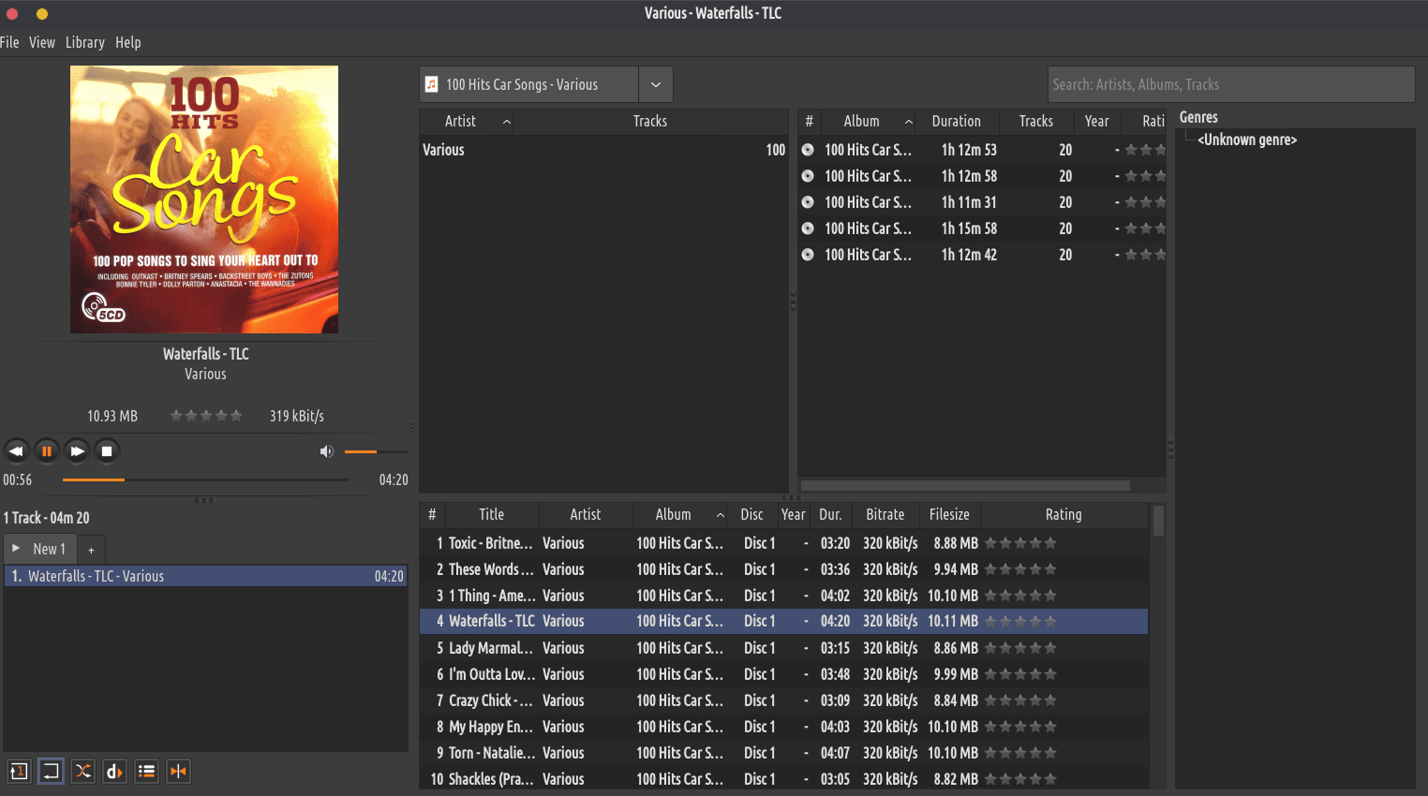The image size is (1428, 796).
Task: Select track 3 1 Thing - Ame...
Action: pos(783,596)
